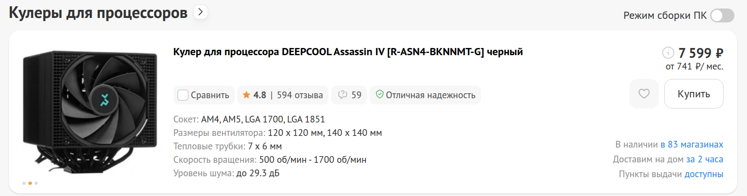
Task: Click the green shield reliability icon
Action: point(380,95)
